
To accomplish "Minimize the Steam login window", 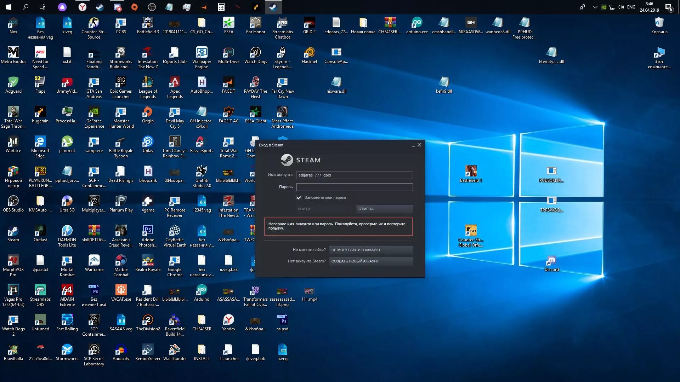I will click(413, 145).
